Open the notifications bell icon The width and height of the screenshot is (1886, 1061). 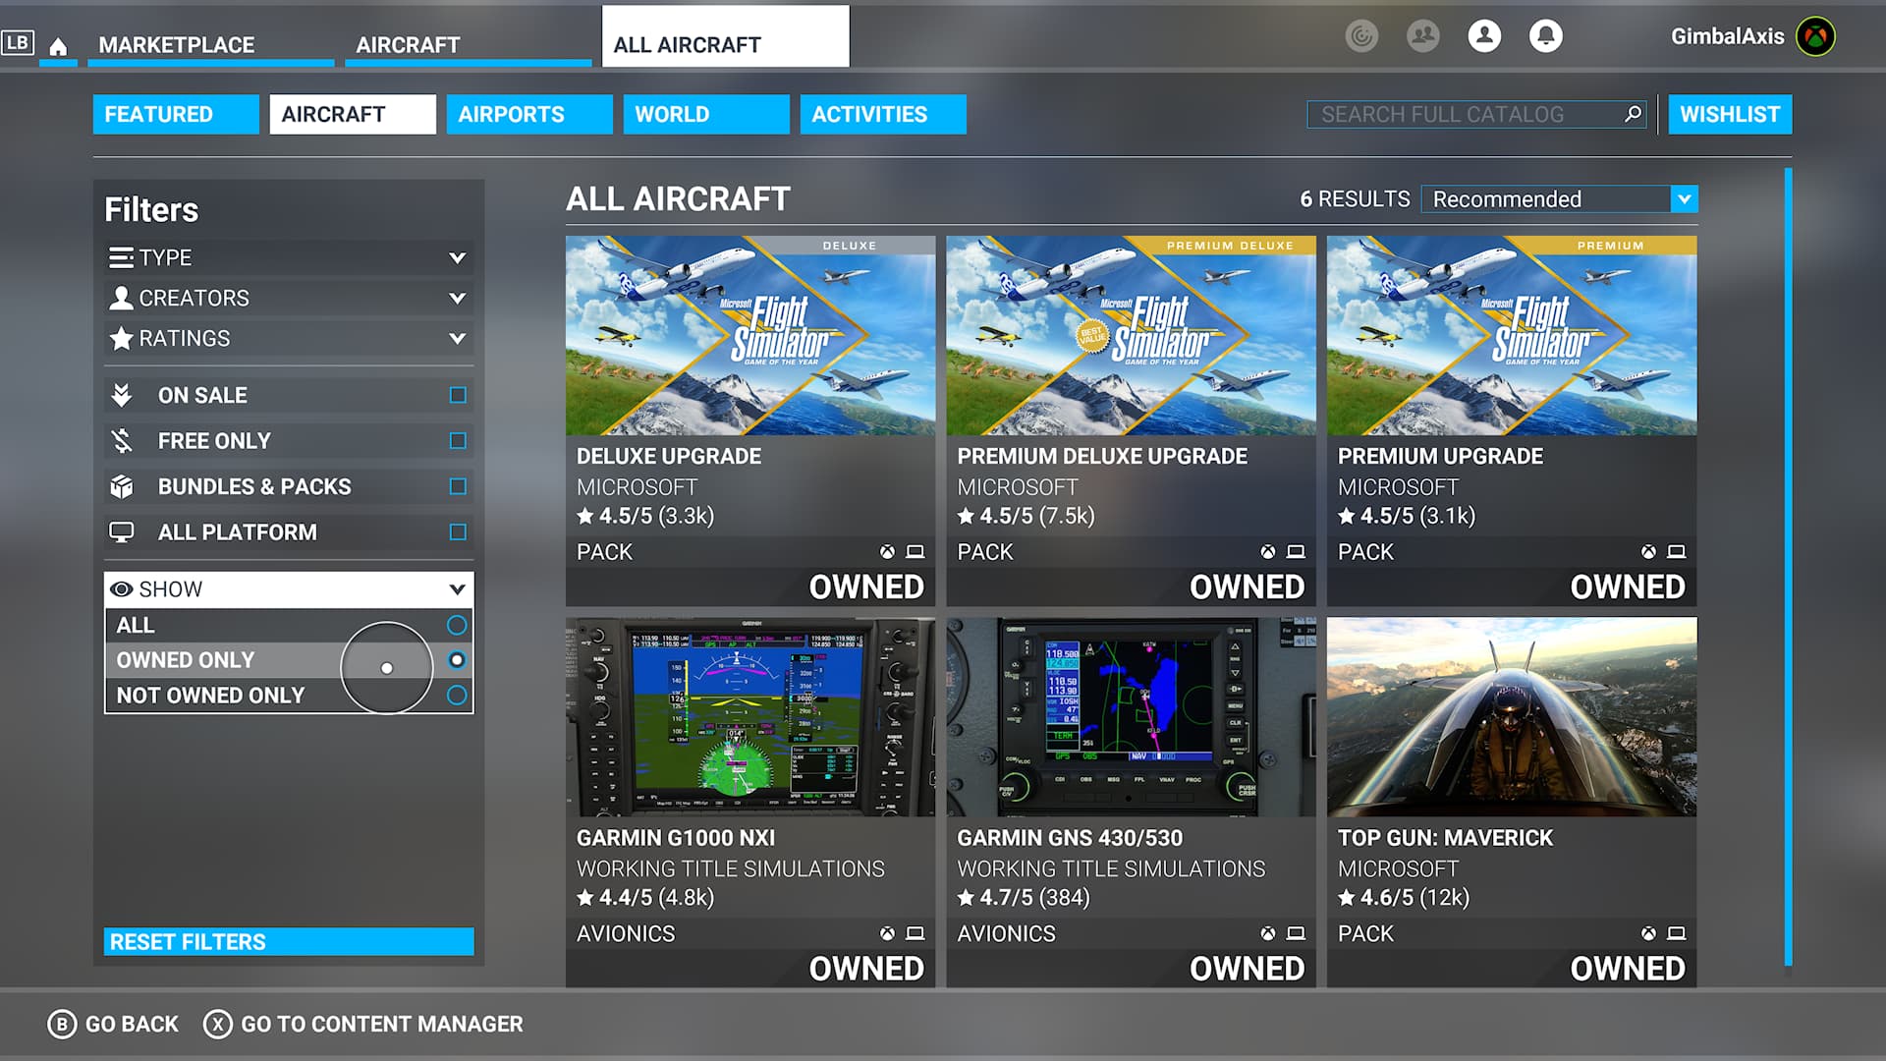(1545, 36)
